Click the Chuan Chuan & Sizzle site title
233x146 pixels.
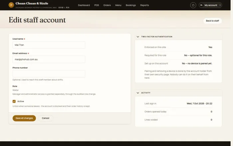tap(32, 3)
